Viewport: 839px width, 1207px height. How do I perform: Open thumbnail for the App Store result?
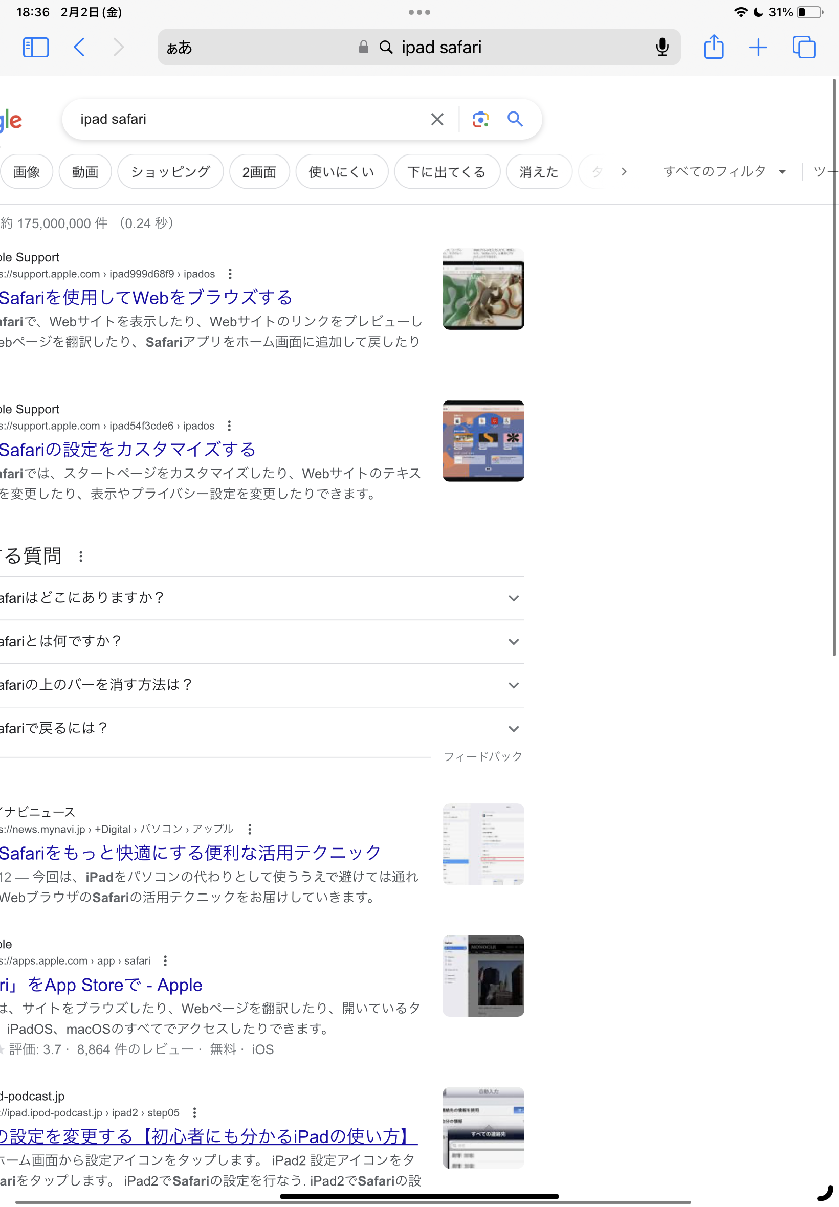click(x=483, y=976)
